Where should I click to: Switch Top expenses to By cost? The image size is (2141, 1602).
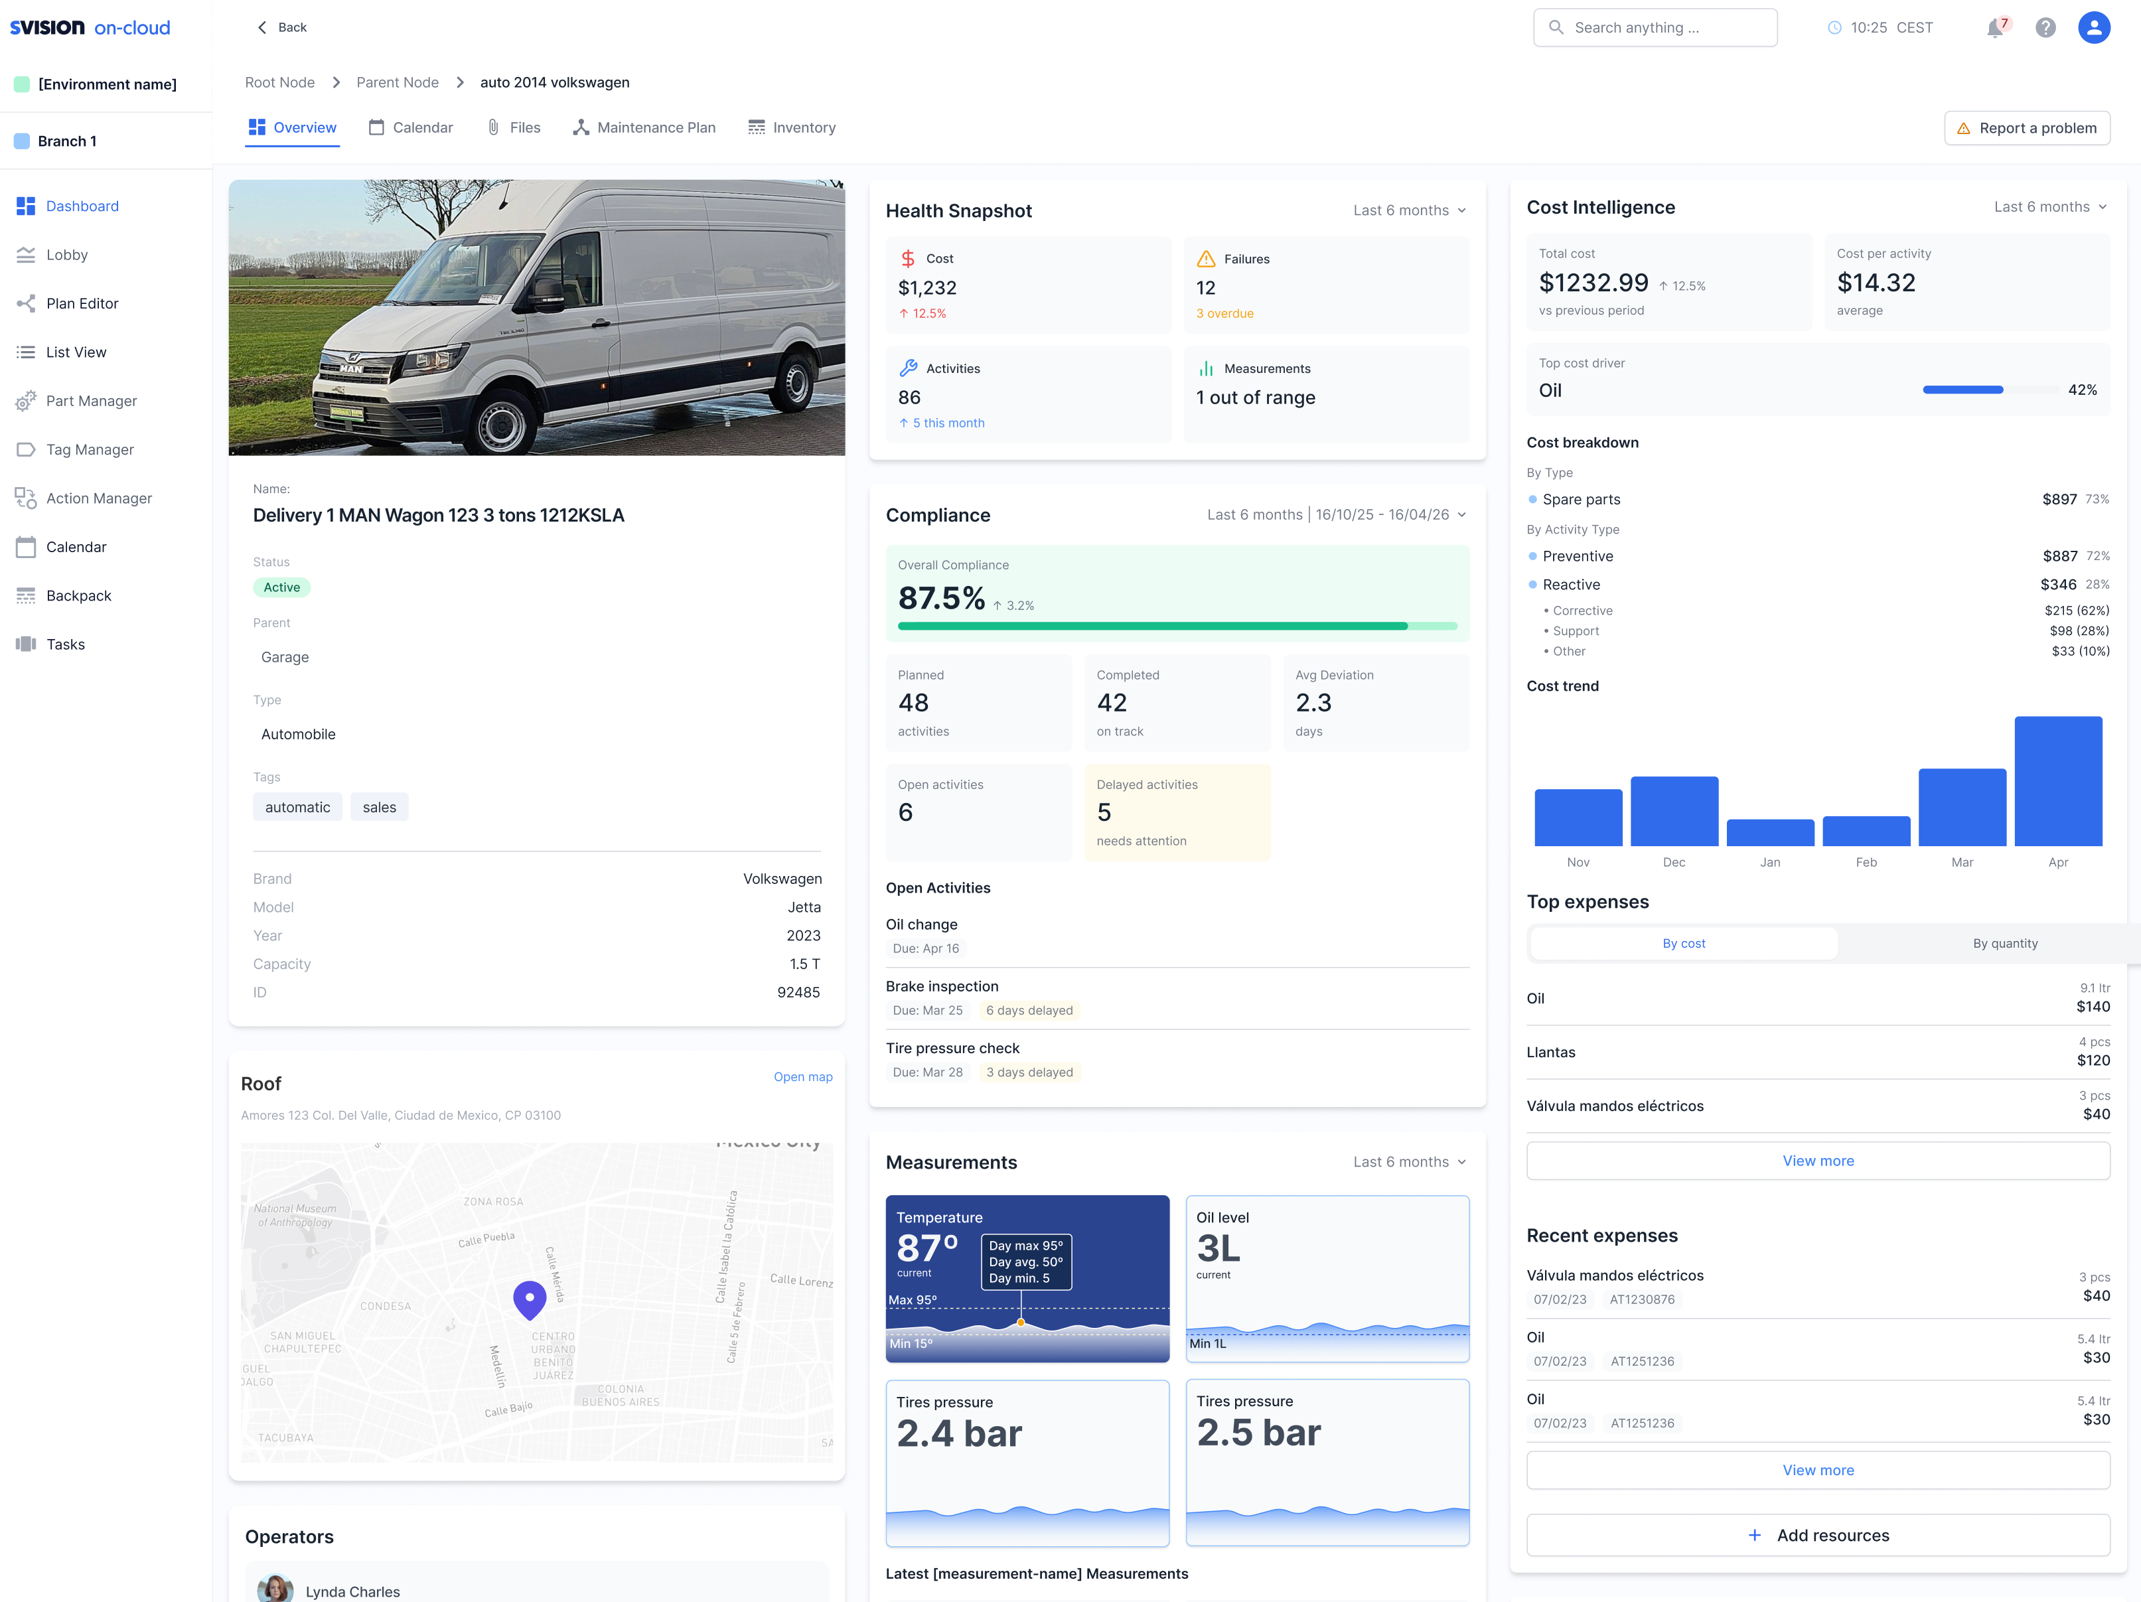coord(1683,943)
